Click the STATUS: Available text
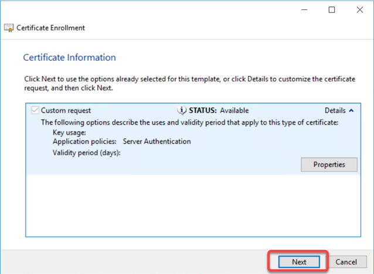This screenshot has height=274, width=374. (219, 111)
